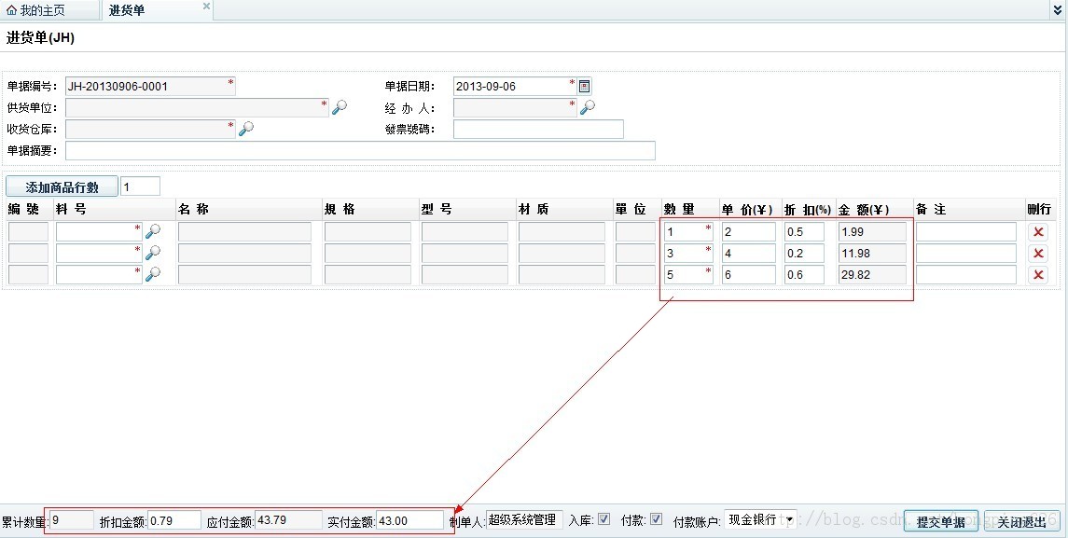Click the 折扣 field with value 0.5
1068x538 pixels.
804,232
